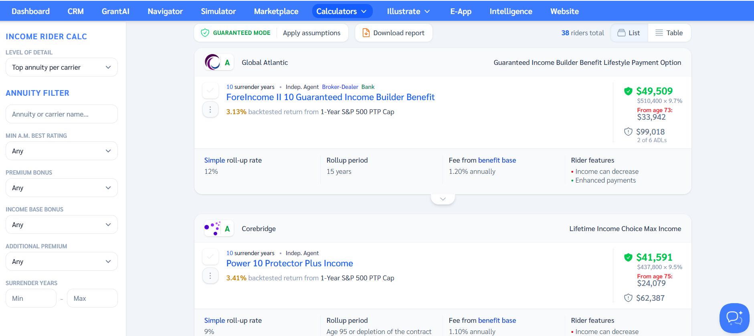Open ForeIncome II 10 Guaranteed Income Builder link

330,97
